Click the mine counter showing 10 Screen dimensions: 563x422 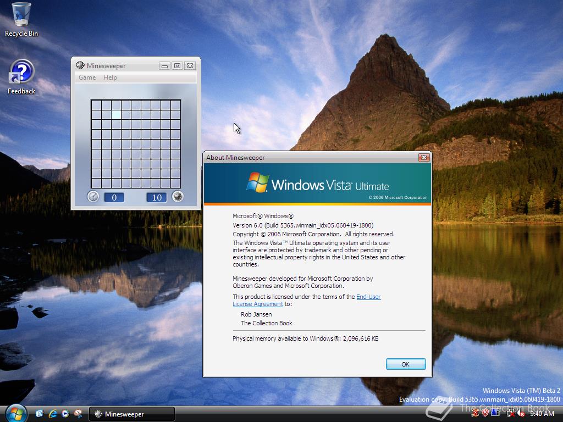tap(157, 197)
